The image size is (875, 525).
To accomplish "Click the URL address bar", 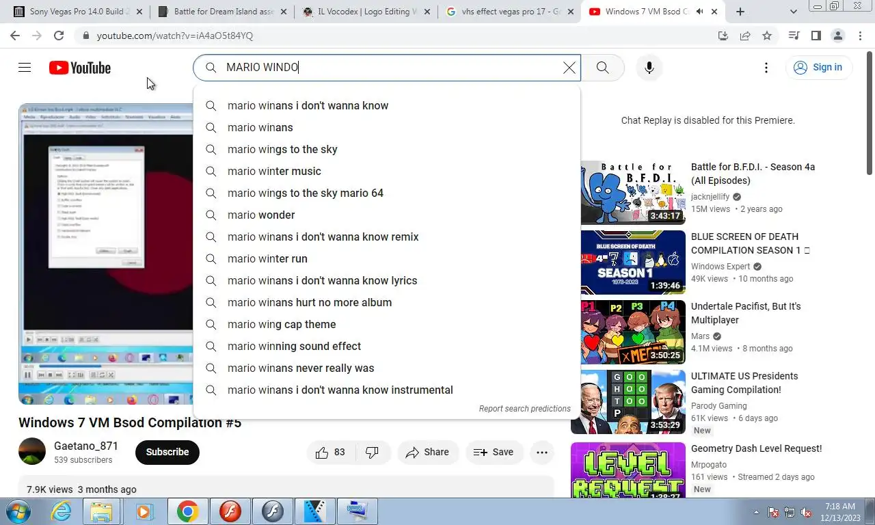I will [396, 36].
